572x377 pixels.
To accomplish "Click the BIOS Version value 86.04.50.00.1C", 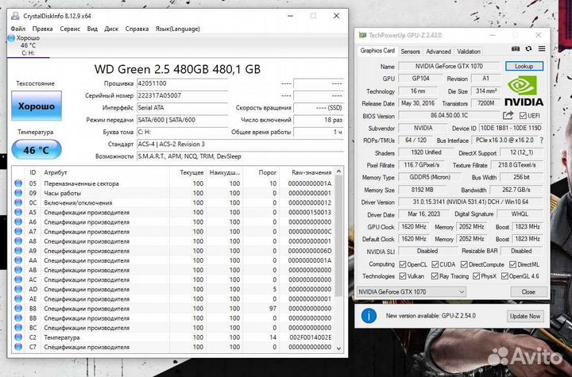I will tap(449, 116).
